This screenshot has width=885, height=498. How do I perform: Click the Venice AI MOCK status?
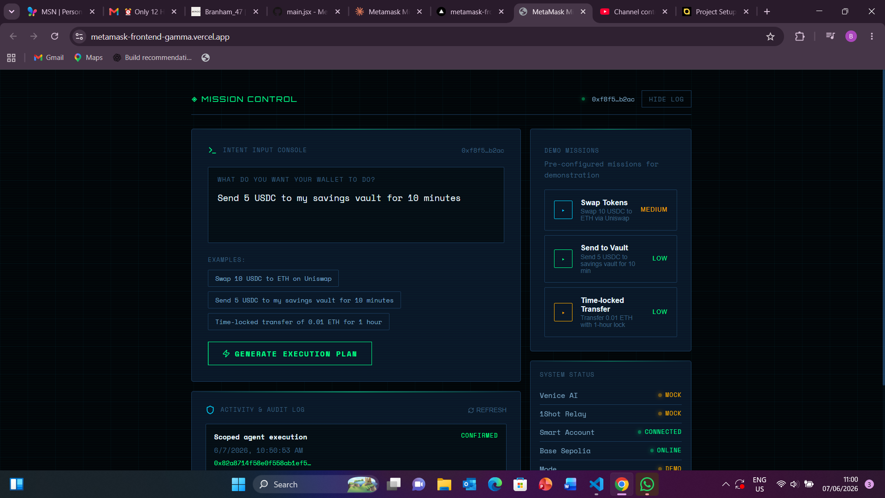pyautogui.click(x=669, y=395)
